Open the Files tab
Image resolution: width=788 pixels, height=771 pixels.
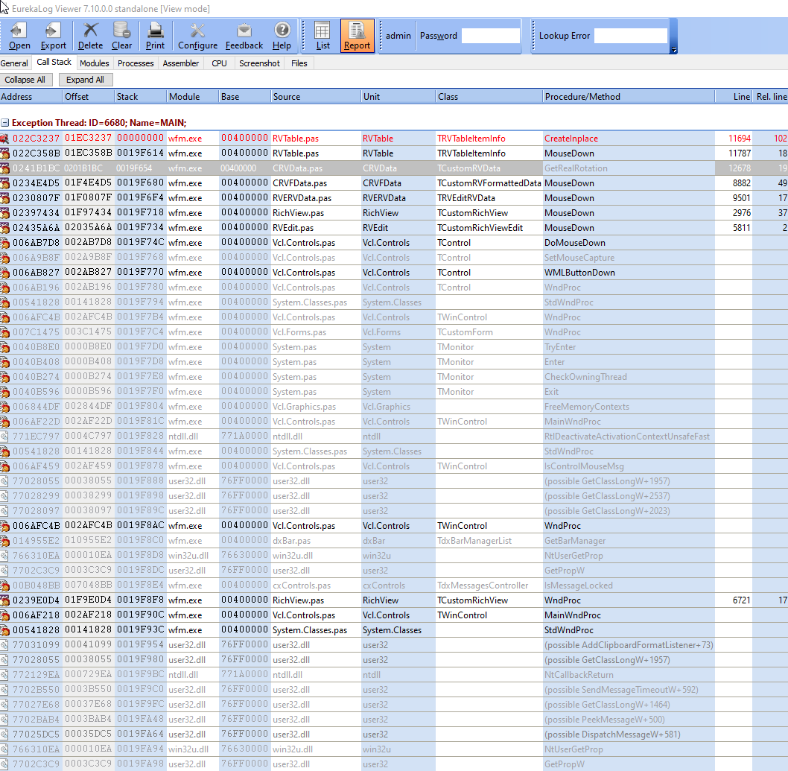299,63
